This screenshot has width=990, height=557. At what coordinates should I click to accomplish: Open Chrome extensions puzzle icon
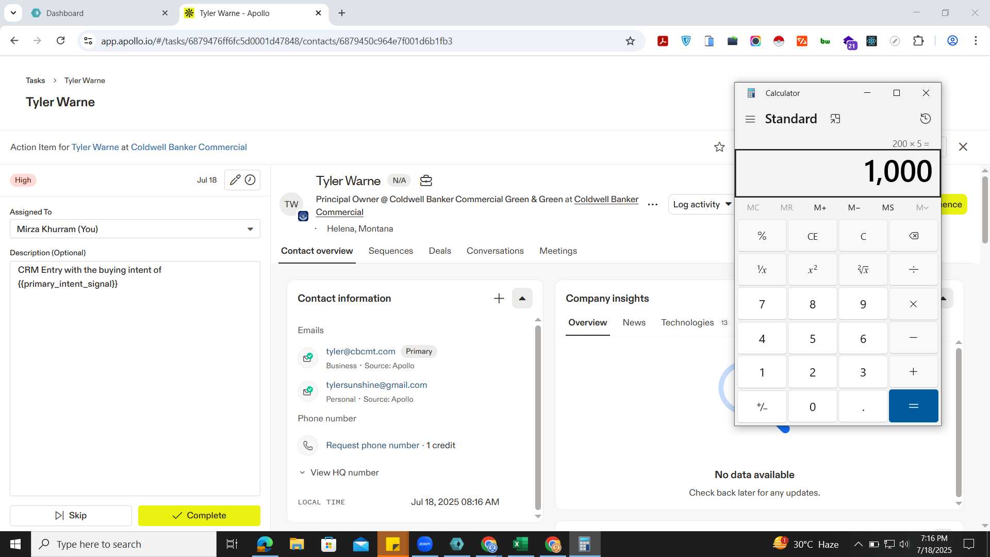918,41
